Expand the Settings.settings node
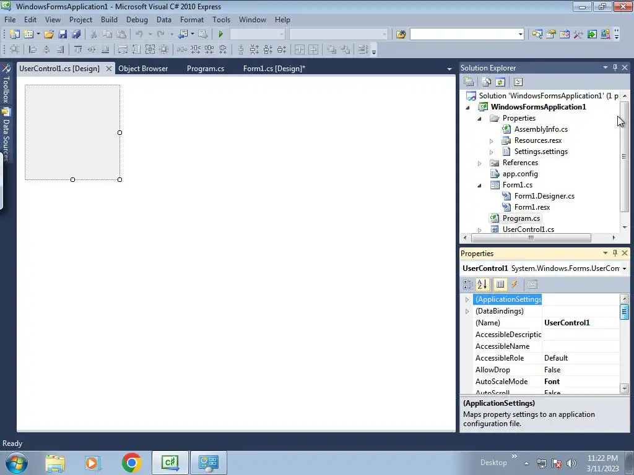The image size is (634, 475). click(491, 152)
